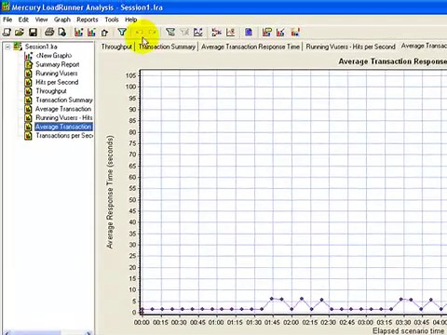Click the 100 label on the vertical axis

click(x=130, y=87)
